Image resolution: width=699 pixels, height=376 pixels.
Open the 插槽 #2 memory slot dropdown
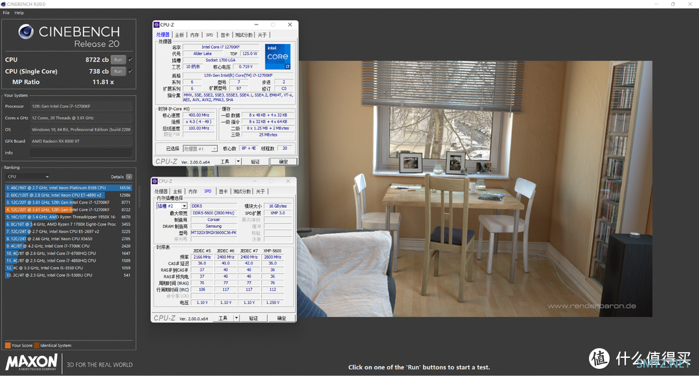[x=172, y=206]
